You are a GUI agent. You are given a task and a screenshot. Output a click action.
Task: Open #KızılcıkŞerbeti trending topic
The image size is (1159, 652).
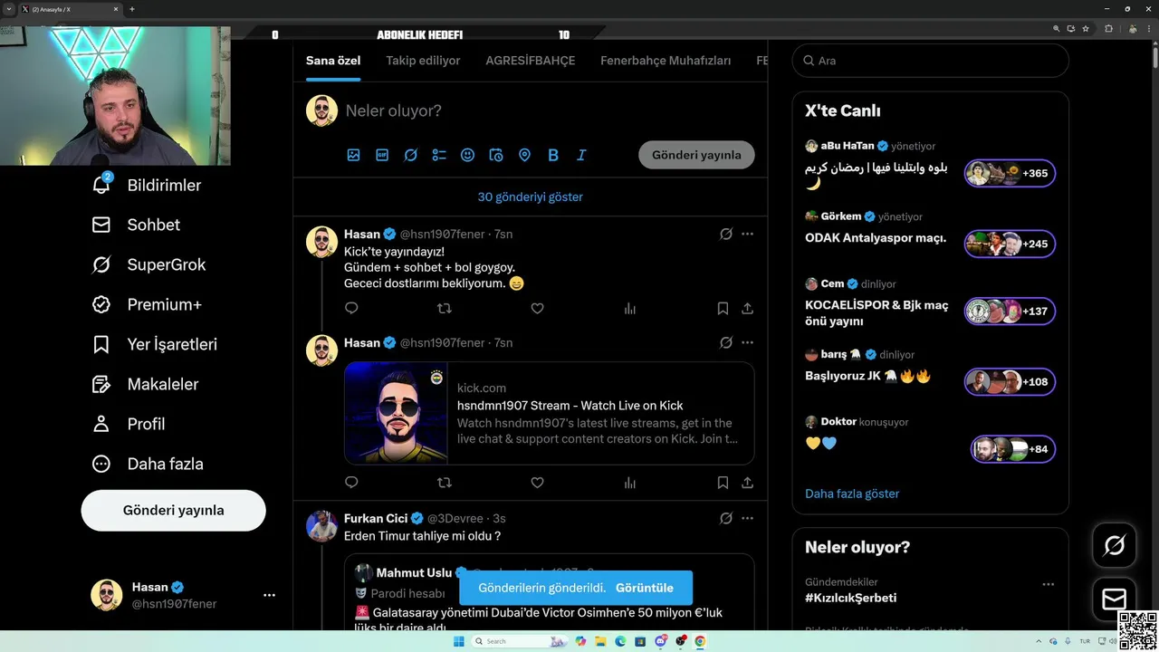tap(850, 598)
